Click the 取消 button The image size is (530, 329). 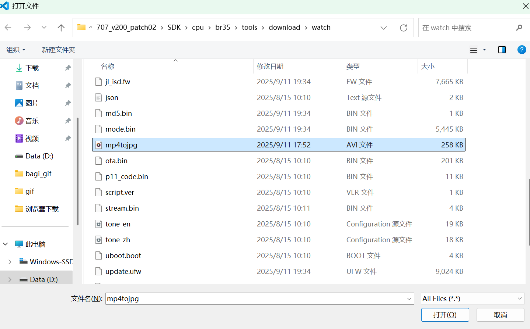[x=501, y=315]
